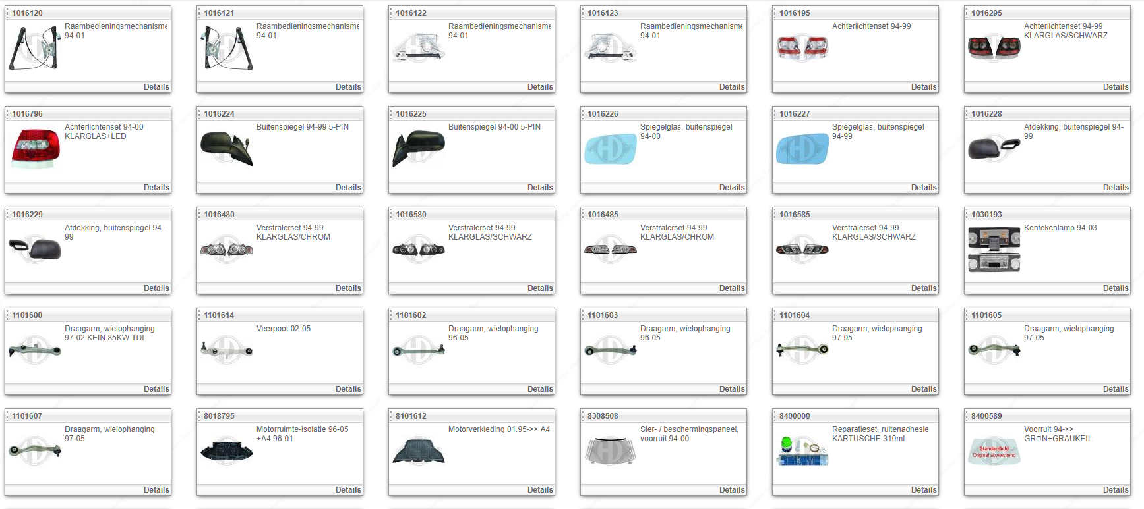Show Details for Draagarm item 1101607
The image size is (1144, 509).
click(x=156, y=490)
